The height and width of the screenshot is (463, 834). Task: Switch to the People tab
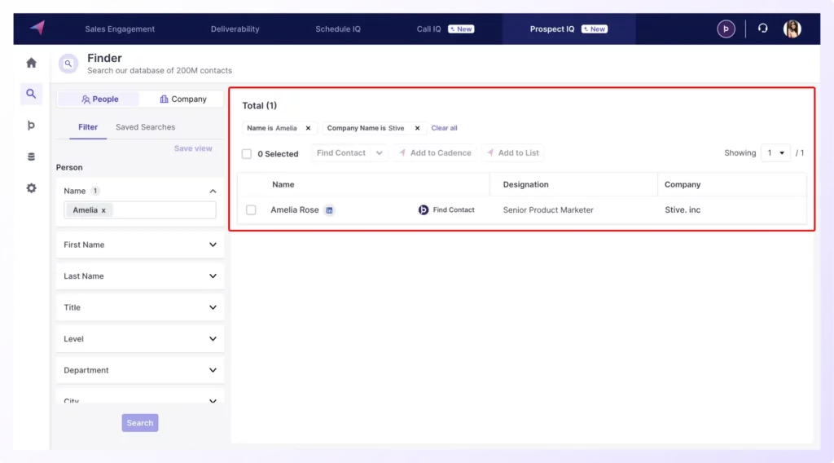(x=99, y=99)
